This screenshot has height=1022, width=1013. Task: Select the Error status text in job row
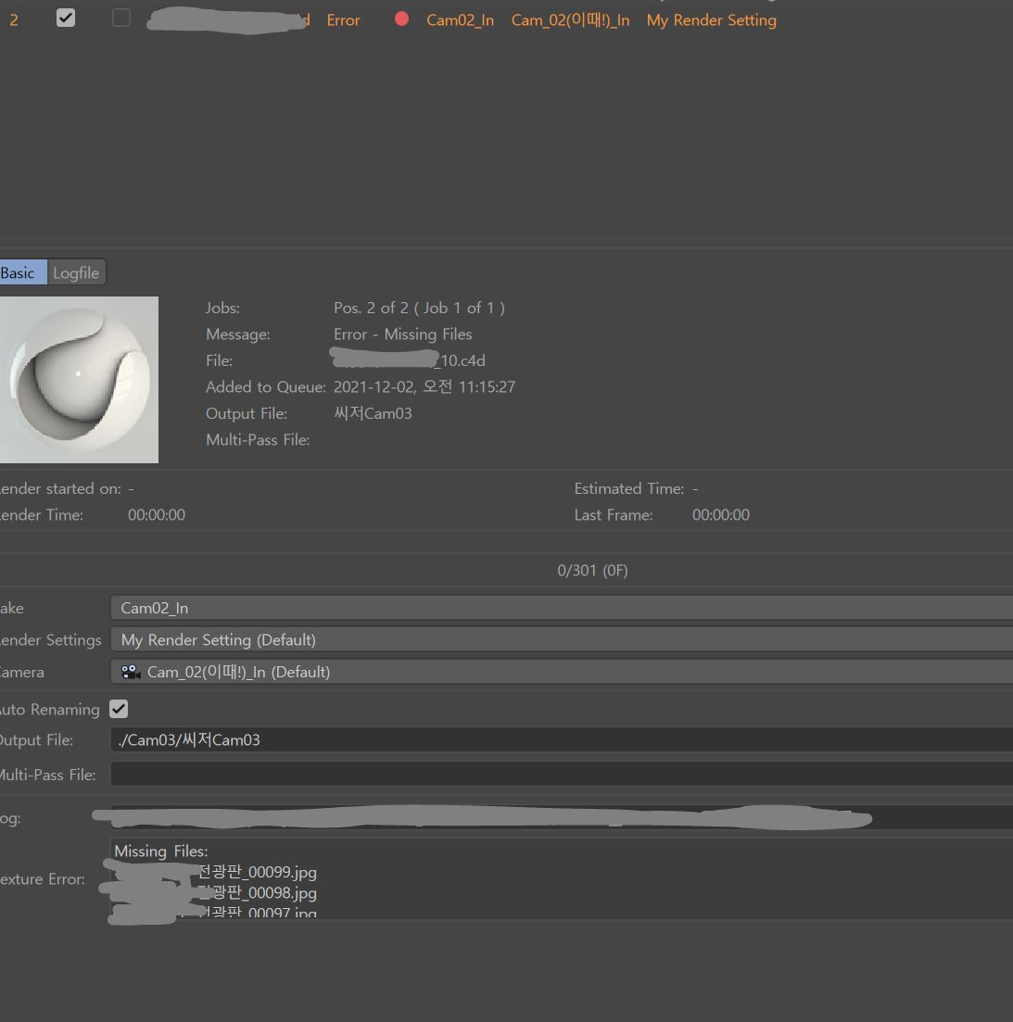[x=343, y=19]
